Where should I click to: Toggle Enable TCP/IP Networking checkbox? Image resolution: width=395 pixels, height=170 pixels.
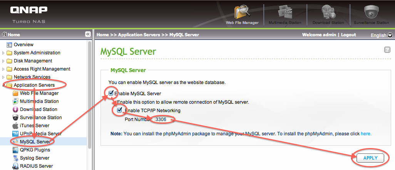pyautogui.click(x=119, y=110)
